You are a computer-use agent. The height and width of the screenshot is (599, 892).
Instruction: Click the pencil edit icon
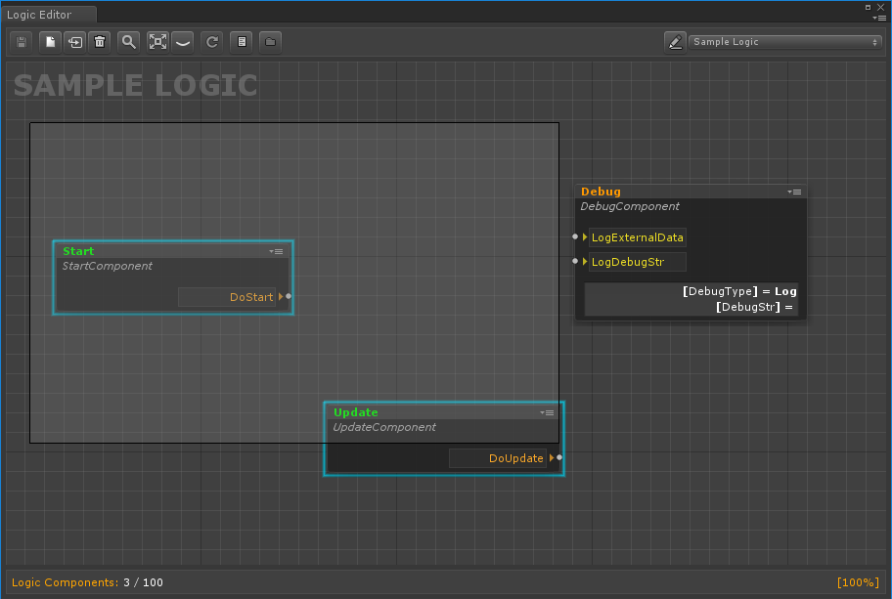coord(675,42)
